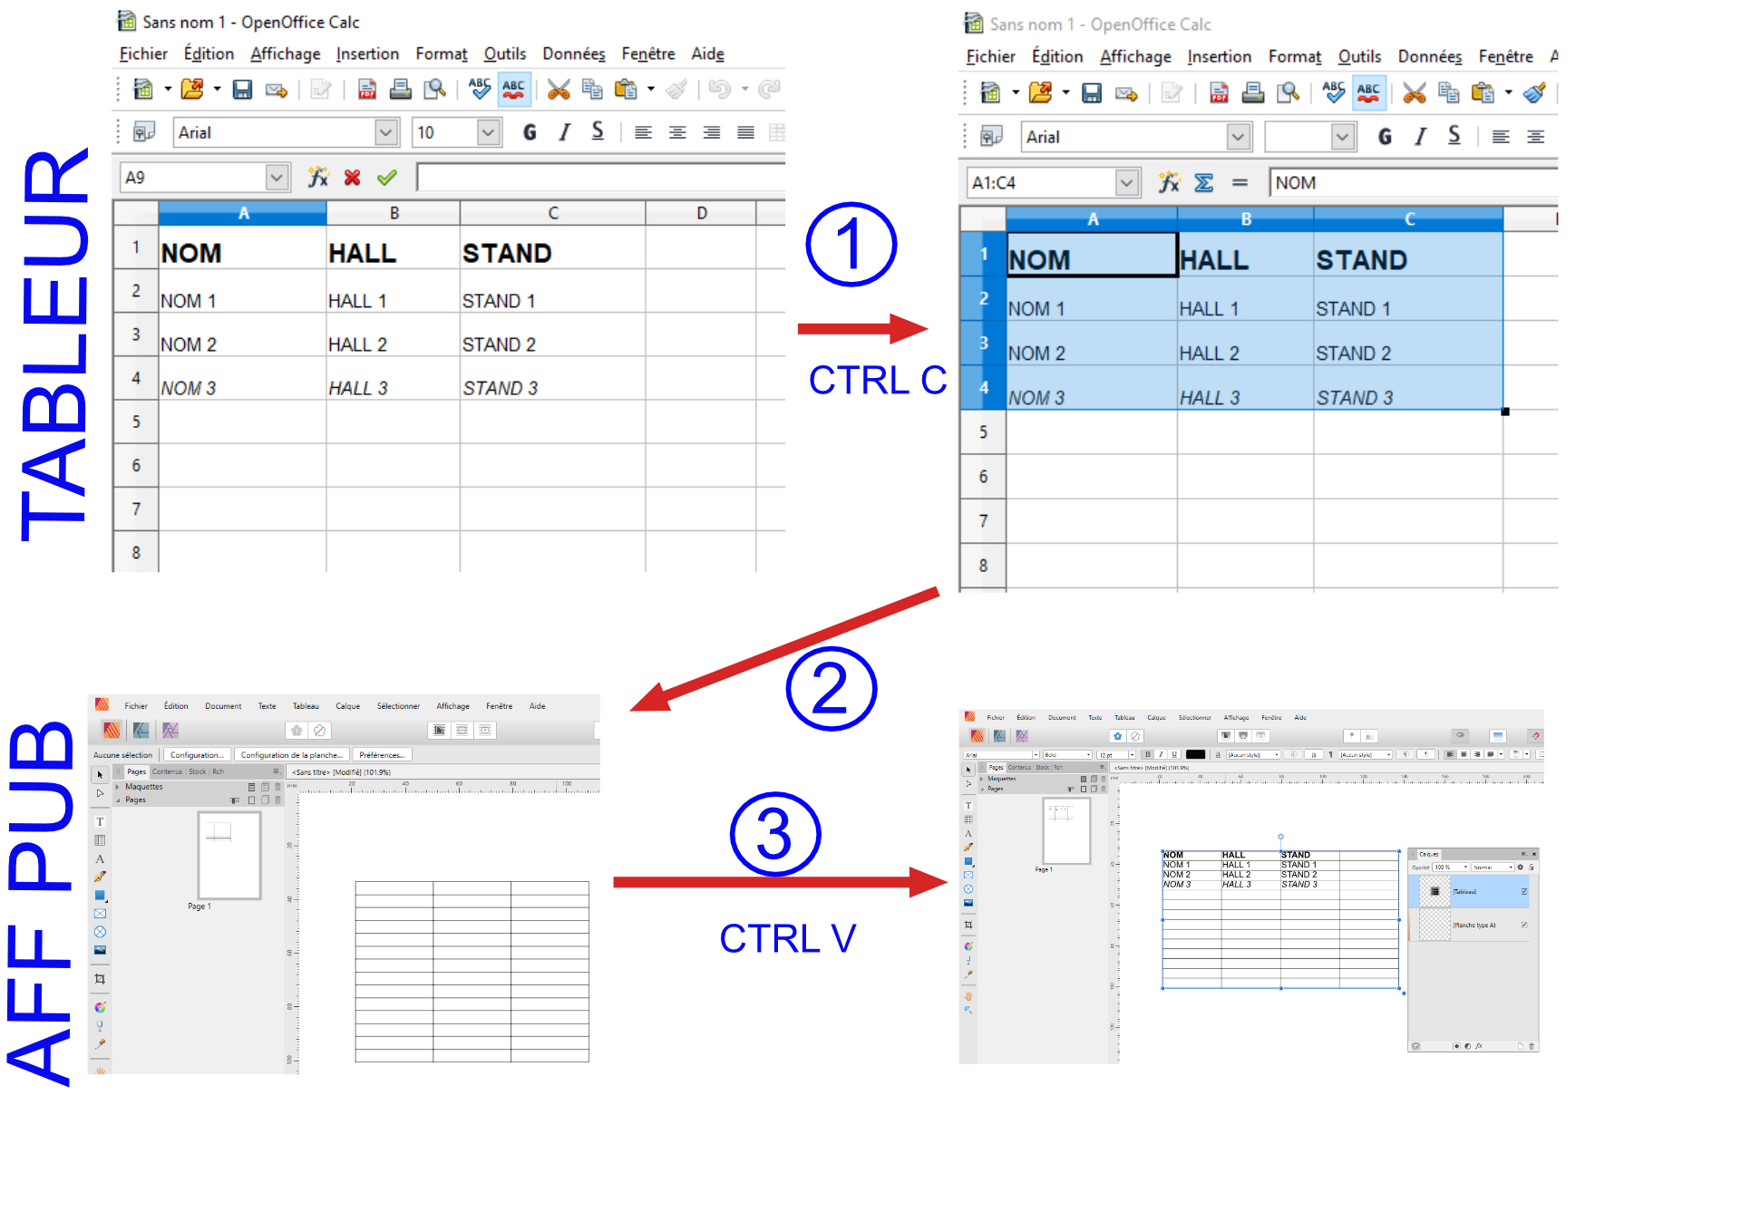This screenshot has height=1231, width=1741.
Task: Open the Aide menu in OpenOffice Calc
Action: pyautogui.click(x=707, y=54)
